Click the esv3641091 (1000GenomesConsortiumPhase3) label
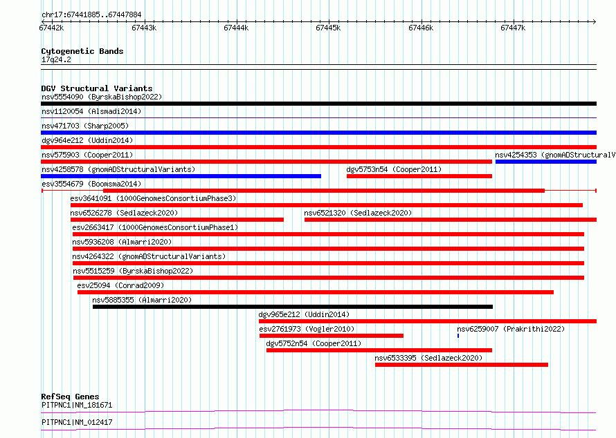The width and height of the screenshot is (616, 438). point(153,198)
